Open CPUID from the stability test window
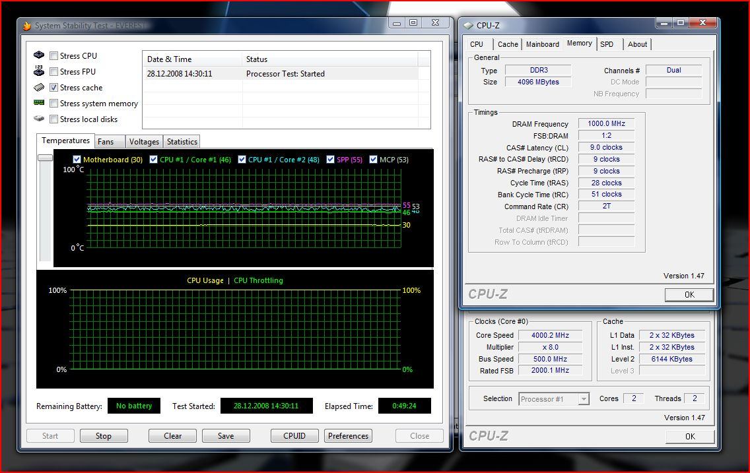750x473 pixels. point(294,436)
